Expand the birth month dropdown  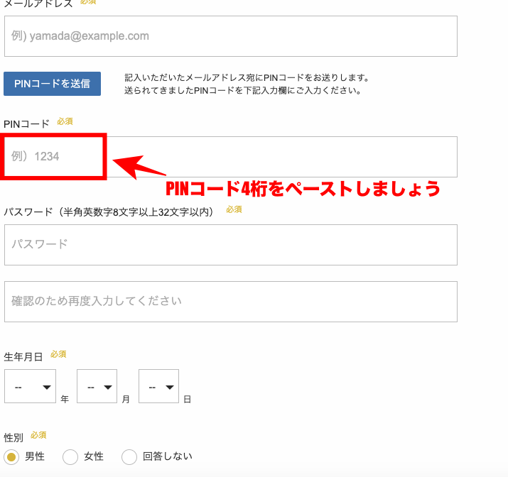(x=97, y=387)
